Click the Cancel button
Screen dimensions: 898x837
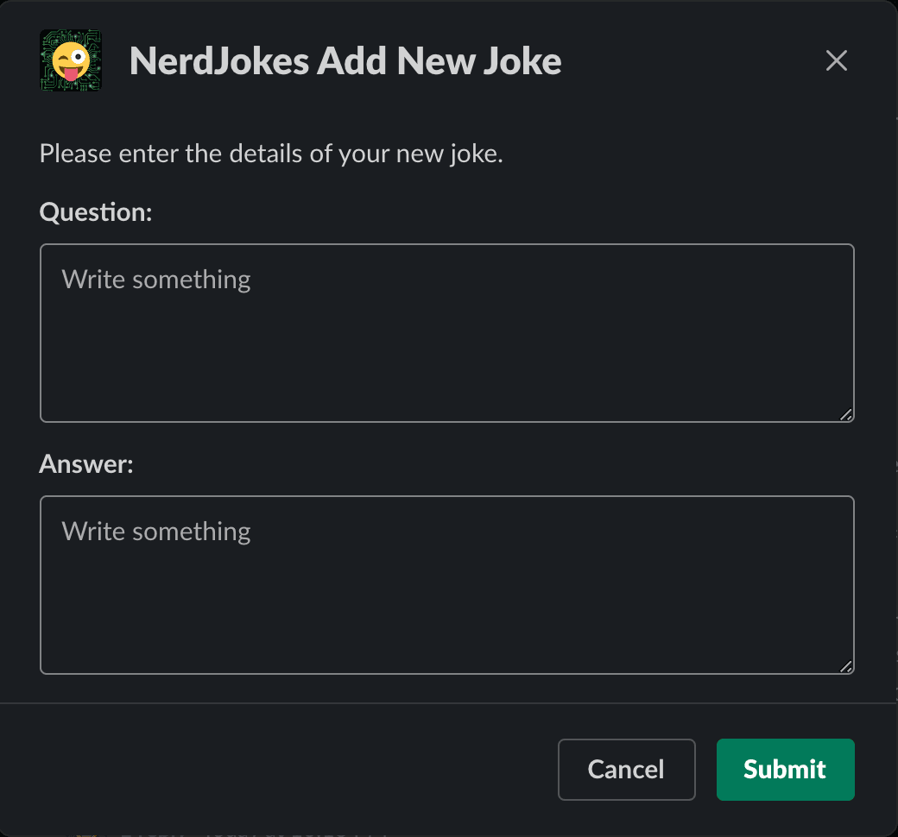(626, 769)
